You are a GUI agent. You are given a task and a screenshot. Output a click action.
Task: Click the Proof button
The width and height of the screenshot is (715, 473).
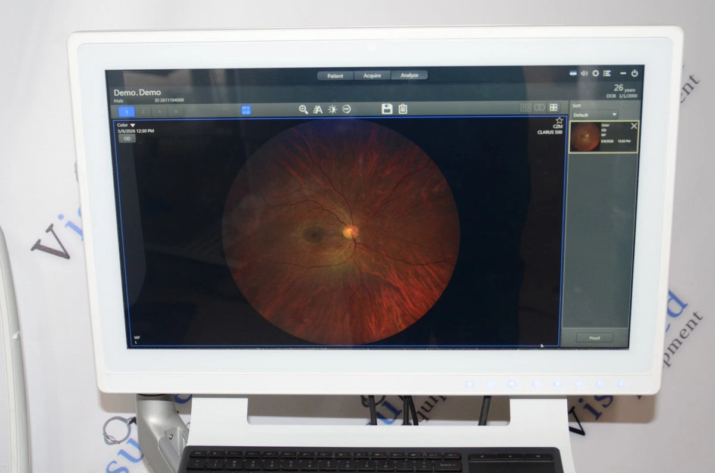pyautogui.click(x=595, y=338)
